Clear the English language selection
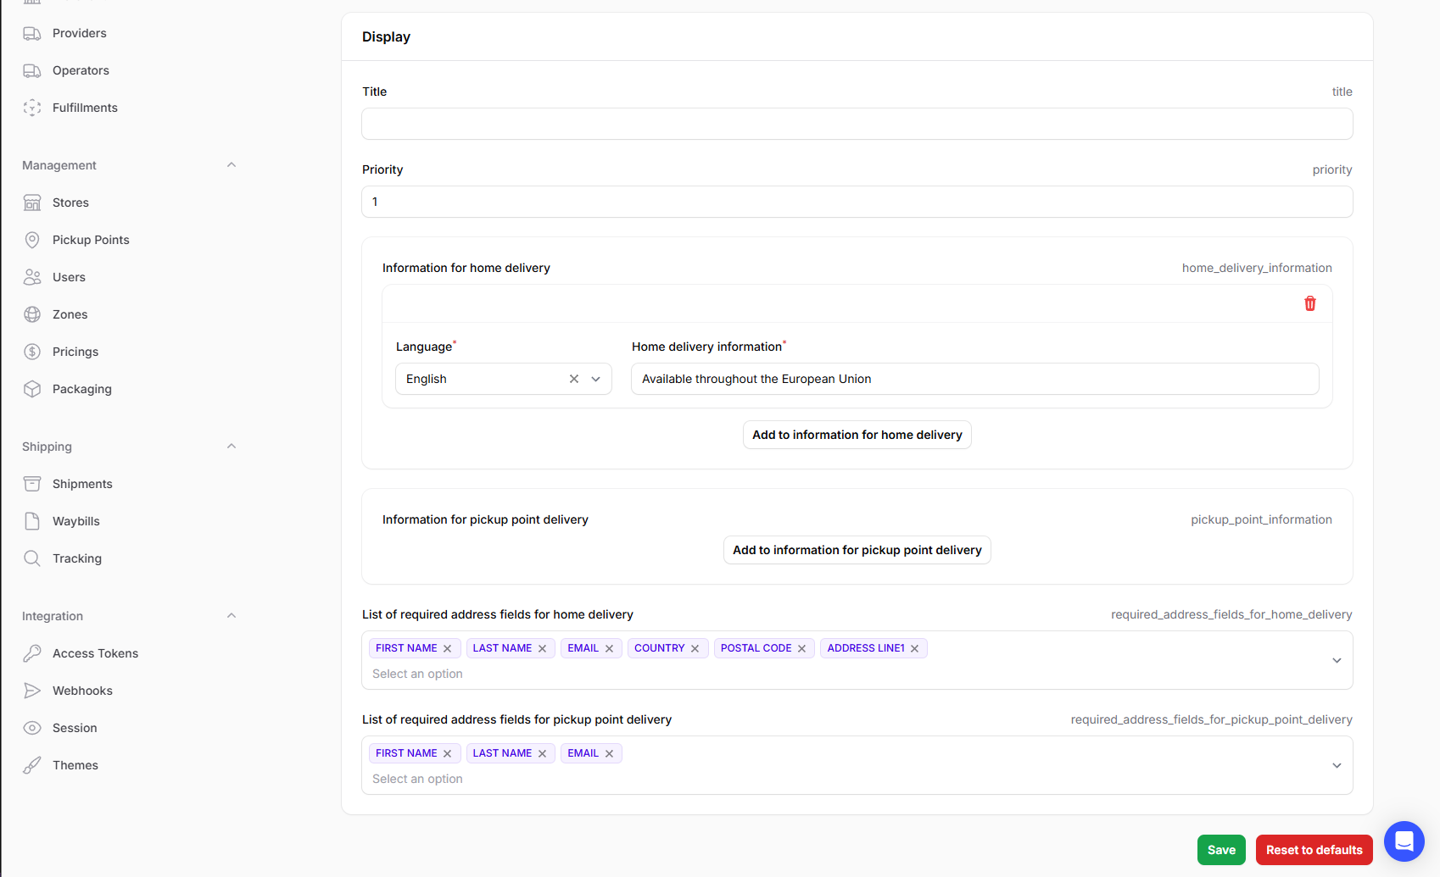This screenshot has height=877, width=1440. (574, 379)
